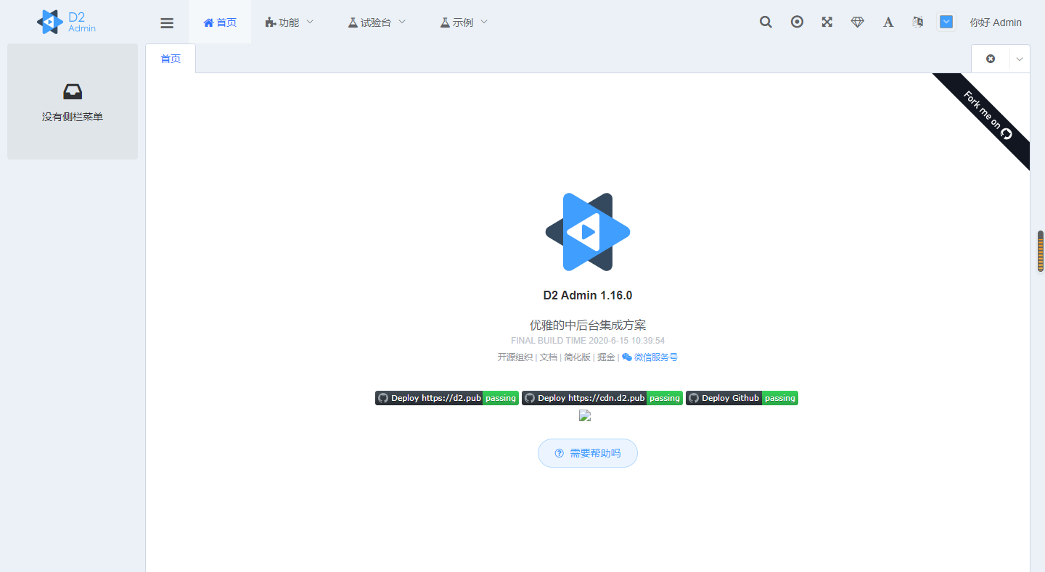Click the Deploy https://cdn.d2.pub passing badge

tap(602, 398)
